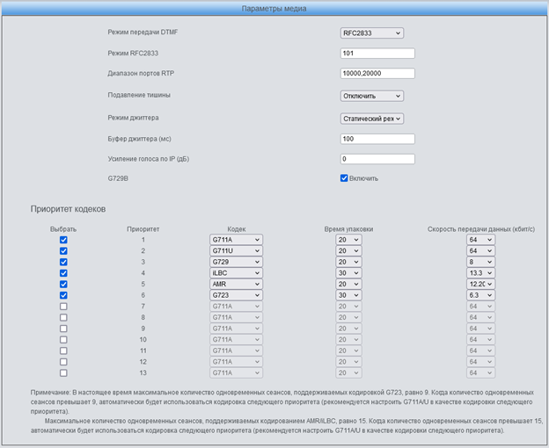This screenshot has width=549, height=448.
Task: Click the IP voice gain field
Action: click(x=377, y=159)
